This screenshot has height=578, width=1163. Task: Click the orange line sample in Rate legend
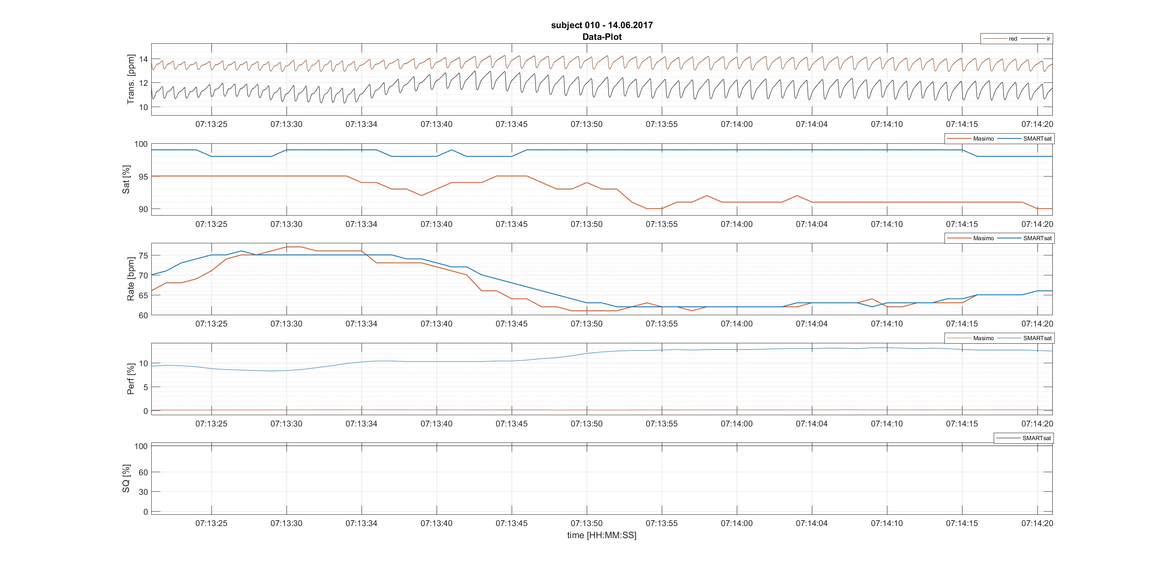[x=959, y=238]
